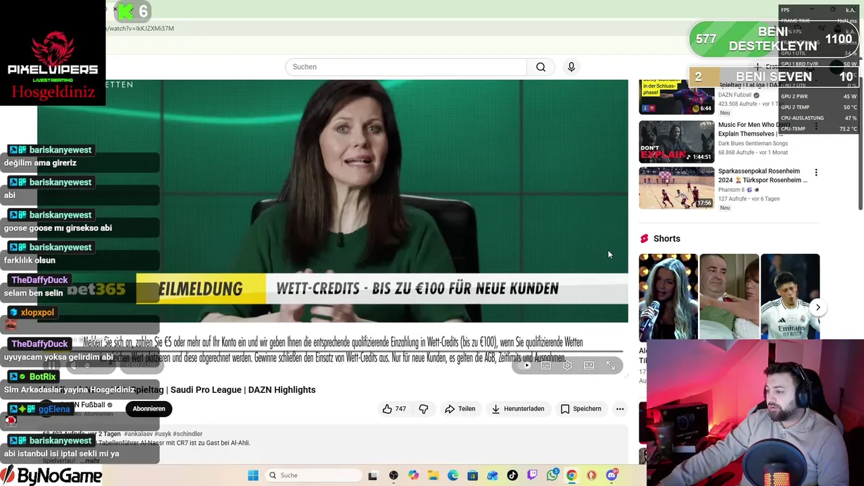Toggle subtitles in the video player
The image size is (864, 486).
pyautogui.click(x=545, y=365)
